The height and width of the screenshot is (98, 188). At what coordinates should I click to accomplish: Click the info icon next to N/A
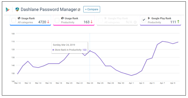[x=135, y=22]
